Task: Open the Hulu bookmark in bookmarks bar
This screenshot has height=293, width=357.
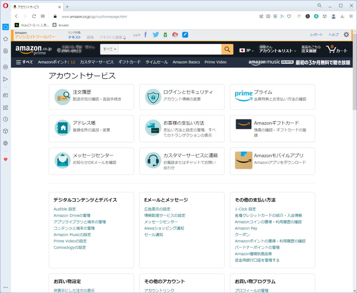Action: pyautogui.click(x=32, y=25)
